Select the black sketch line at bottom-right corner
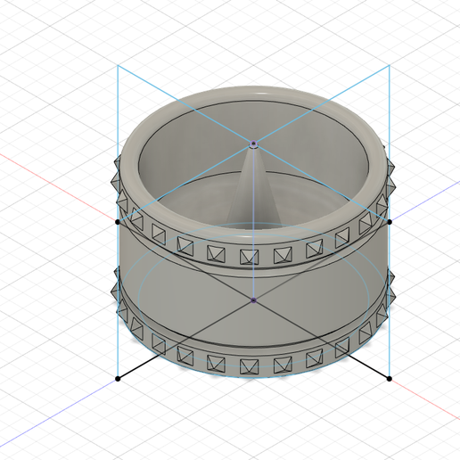The image size is (460, 460). (368, 366)
